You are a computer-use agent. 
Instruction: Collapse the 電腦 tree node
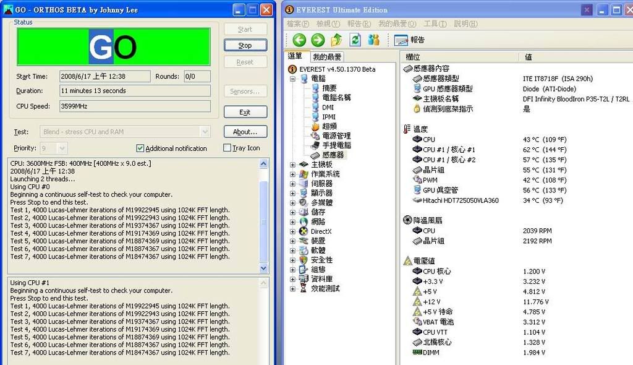tap(292, 79)
